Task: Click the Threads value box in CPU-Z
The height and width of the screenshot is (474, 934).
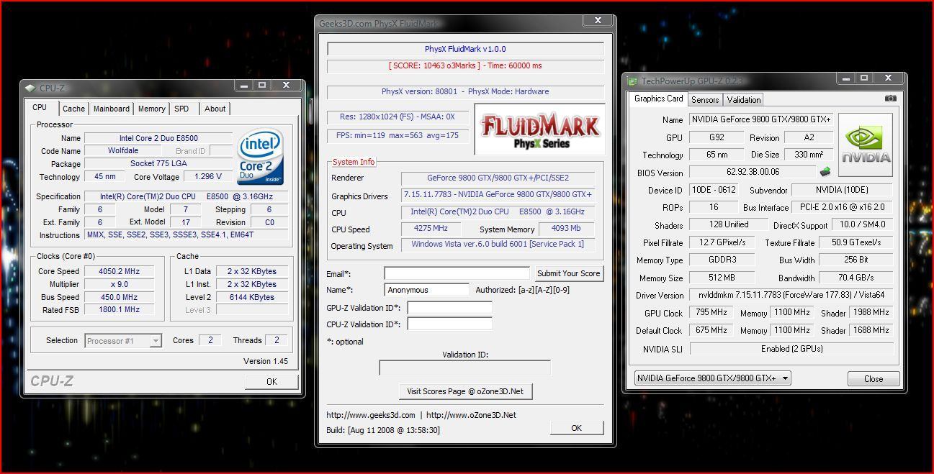Action: click(x=277, y=340)
